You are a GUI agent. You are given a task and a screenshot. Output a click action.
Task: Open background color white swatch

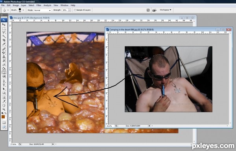click(x=6, y=119)
